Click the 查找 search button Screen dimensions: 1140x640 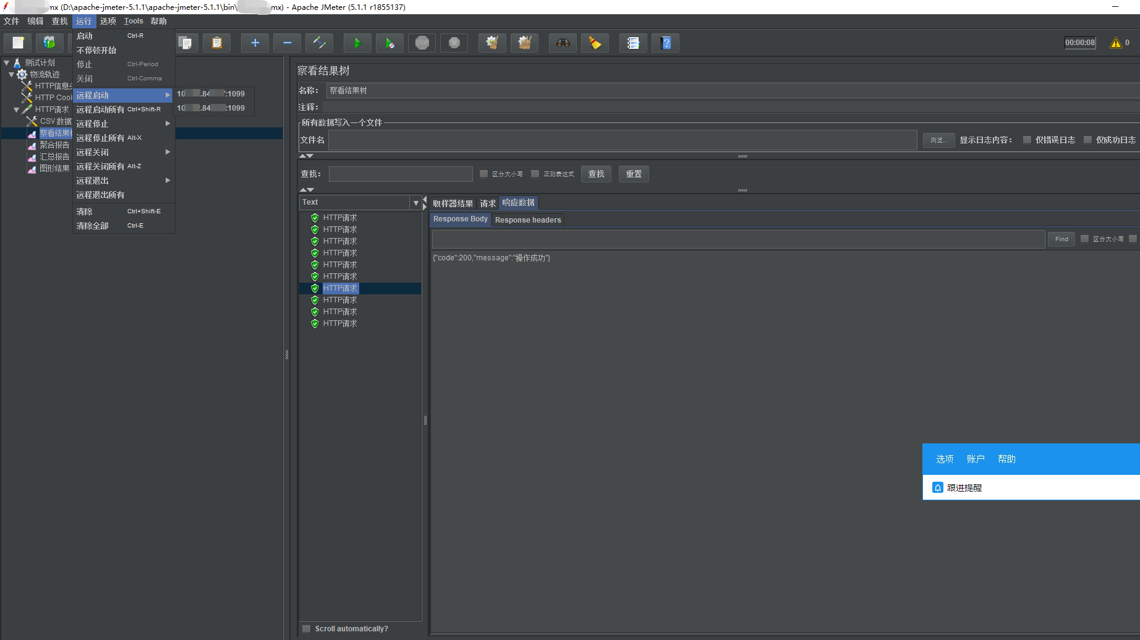pos(597,174)
